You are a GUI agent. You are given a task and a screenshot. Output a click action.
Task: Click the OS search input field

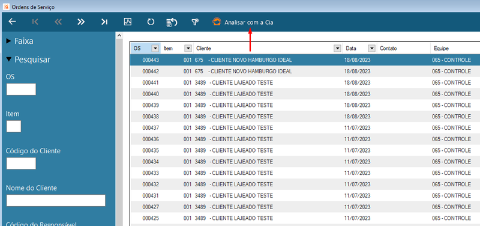tap(21, 89)
